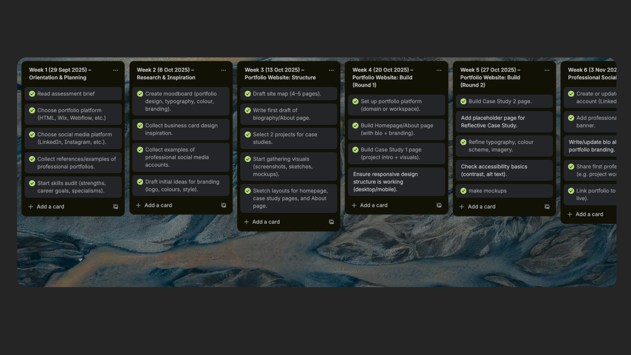Click the card template icon in the Week 5 list
The image size is (631, 355).
[547, 207]
